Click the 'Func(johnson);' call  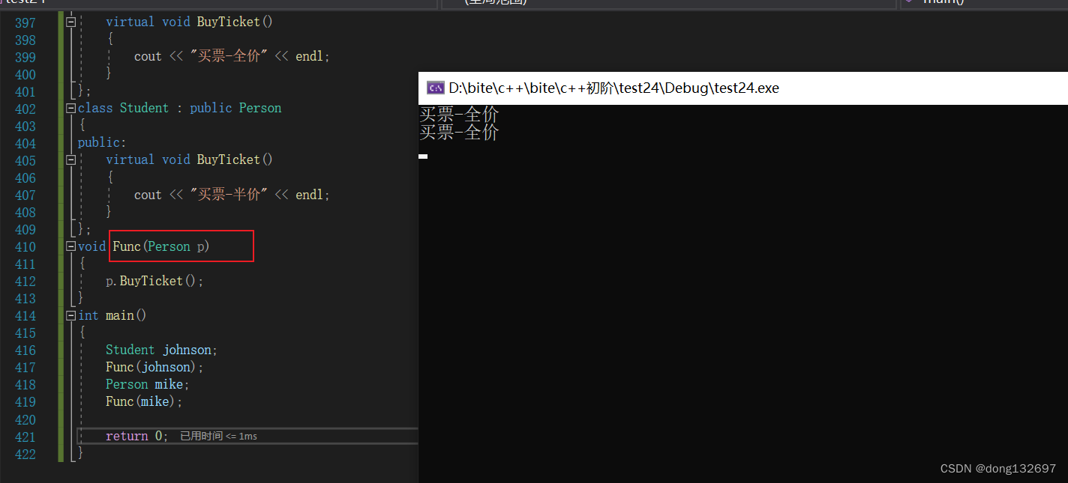point(154,367)
